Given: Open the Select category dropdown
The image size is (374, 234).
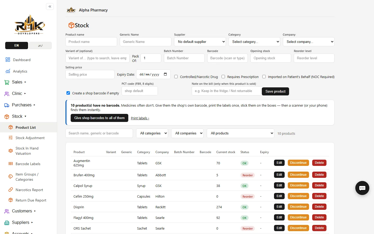Looking at the screenshot, I should (x=254, y=42).
